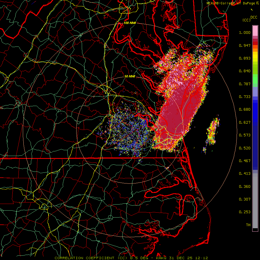260x260 pixels.
Task: Select the 0.680 scale value
Action: point(245,109)
